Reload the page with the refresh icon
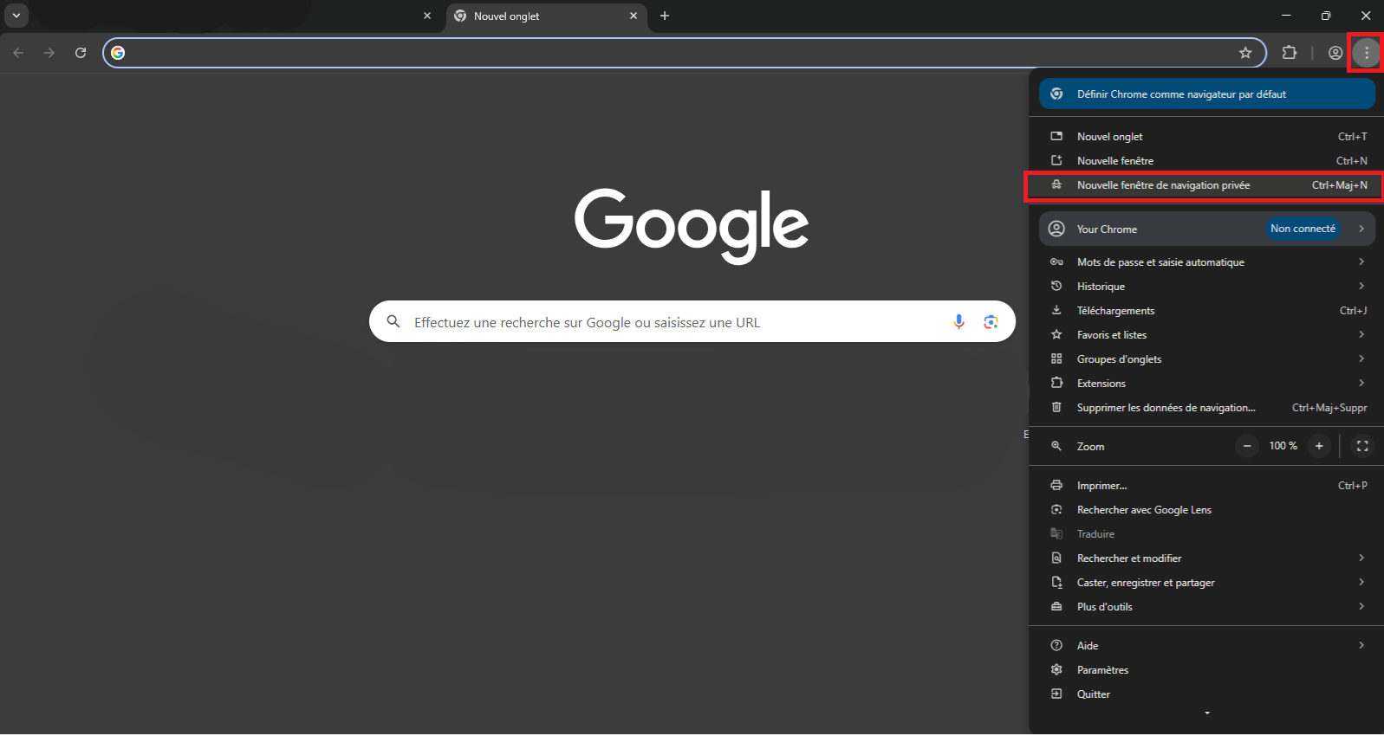Screen dimensions: 1384x736 (x=81, y=53)
